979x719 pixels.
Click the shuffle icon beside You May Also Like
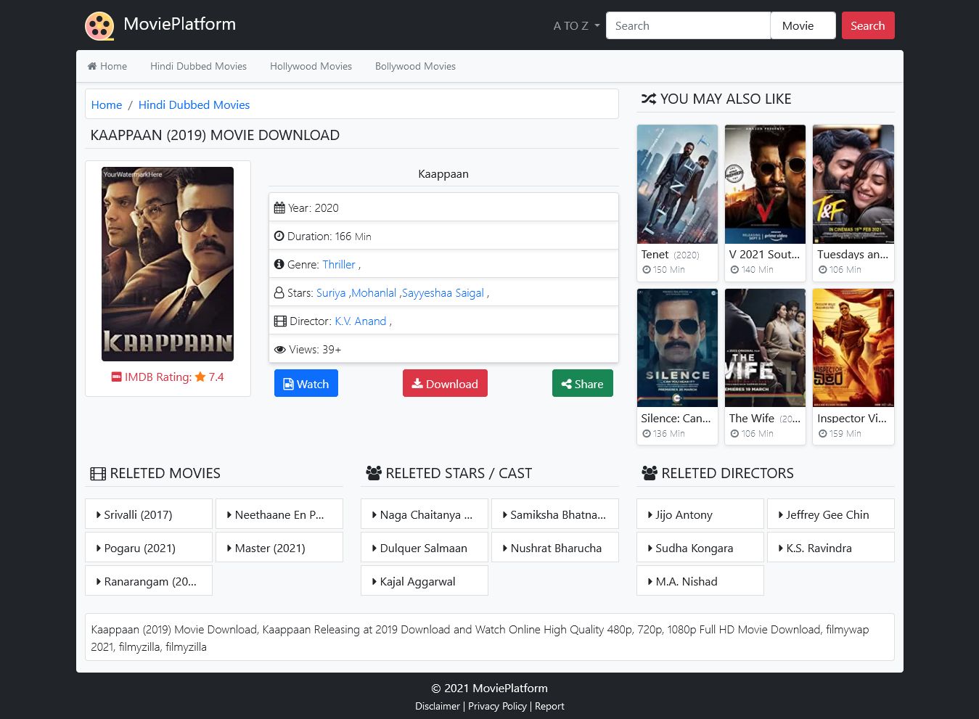click(648, 99)
